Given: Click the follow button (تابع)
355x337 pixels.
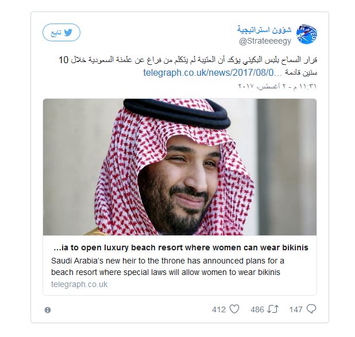Looking at the screenshot, I should (60, 33).
